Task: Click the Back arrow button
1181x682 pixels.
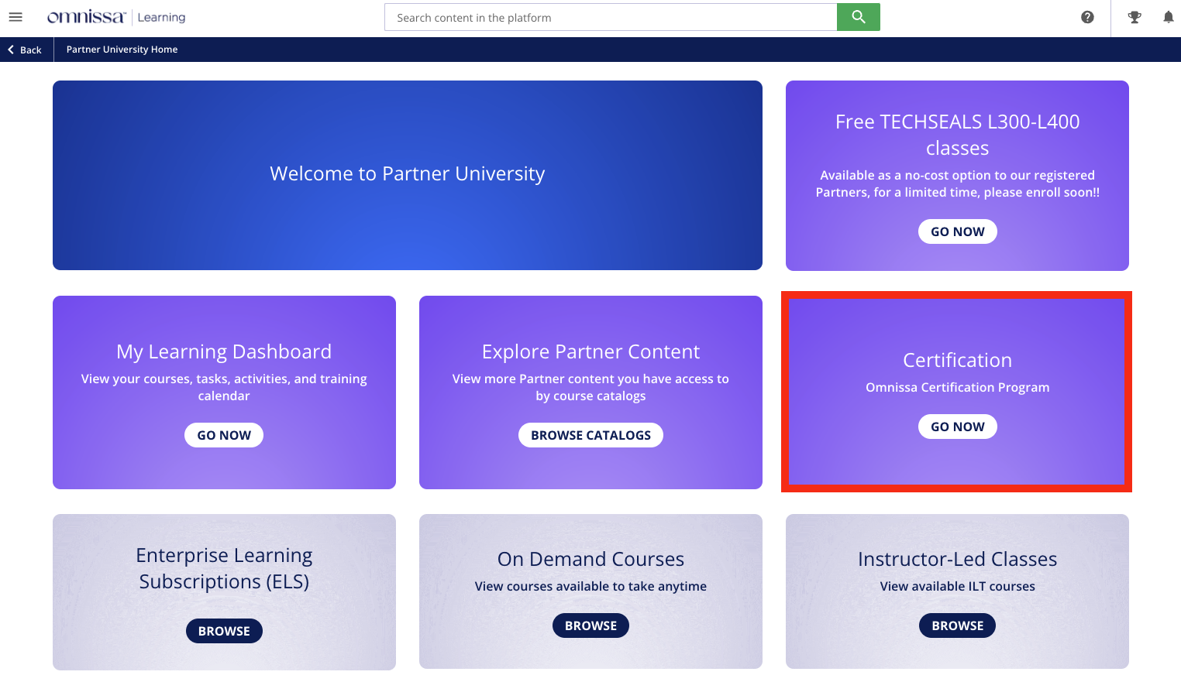Action: point(25,50)
